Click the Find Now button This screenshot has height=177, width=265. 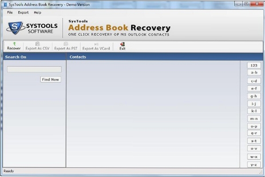pyautogui.click(x=51, y=80)
